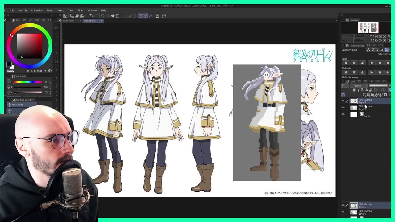Screen dimensions: 395x222
Task: Click the Navigator zoom out icon
Action: pyautogui.click(x=376, y=36)
